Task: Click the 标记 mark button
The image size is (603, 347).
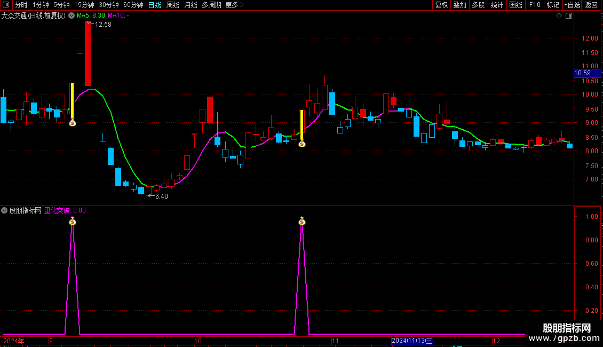Action: tap(553, 5)
